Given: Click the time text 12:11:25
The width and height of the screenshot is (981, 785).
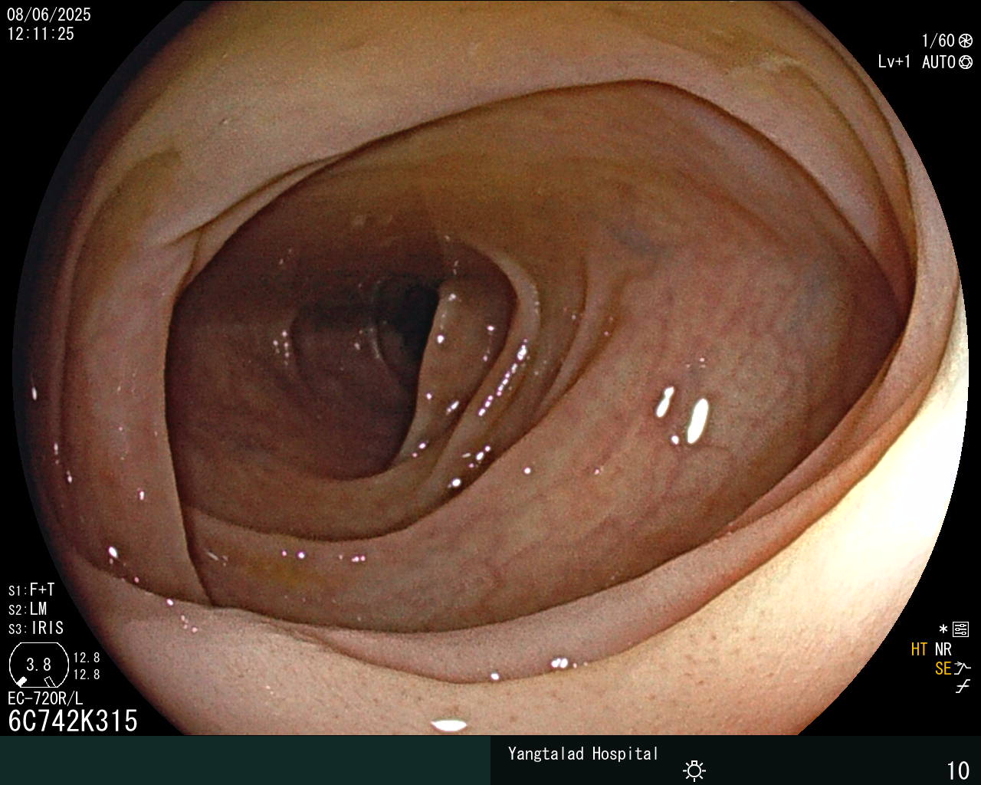Looking at the screenshot, I should pyautogui.click(x=41, y=34).
